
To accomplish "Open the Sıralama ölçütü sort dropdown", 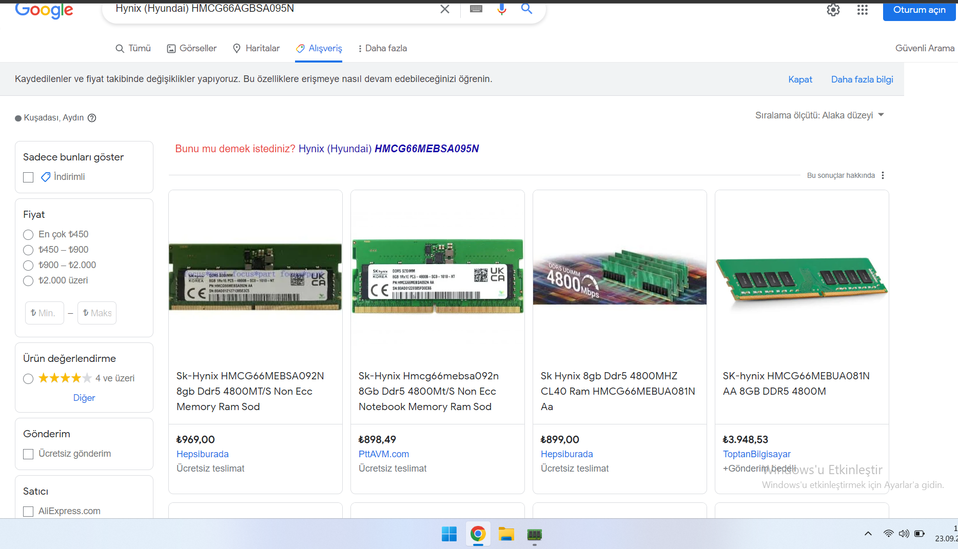I will 819,115.
